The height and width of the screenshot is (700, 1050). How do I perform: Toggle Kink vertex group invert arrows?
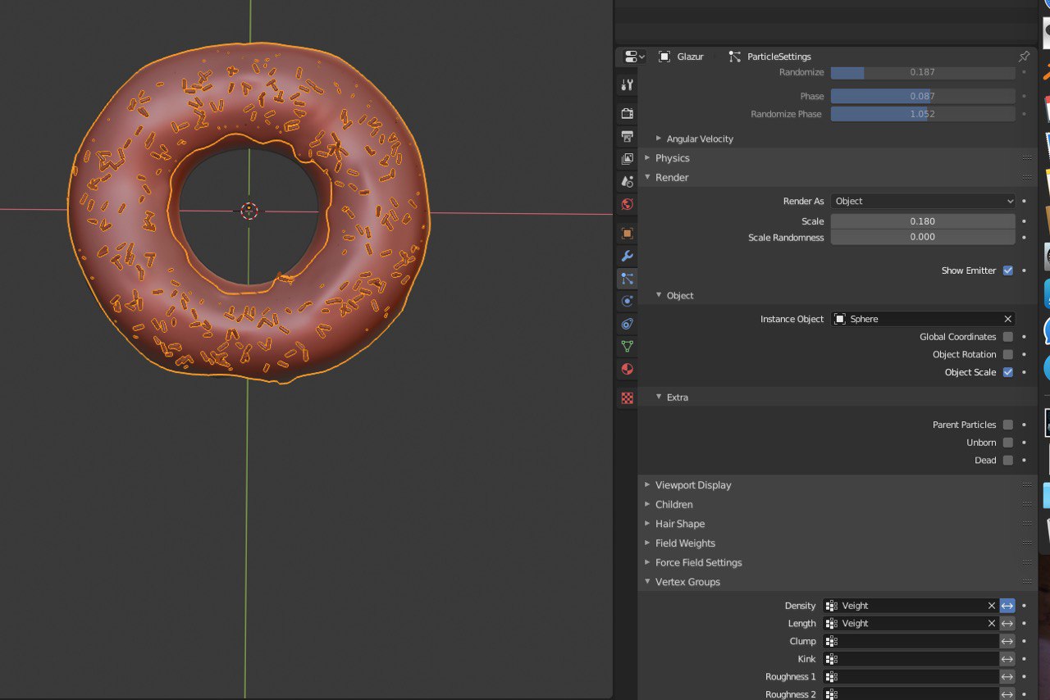[x=1007, y=659]
